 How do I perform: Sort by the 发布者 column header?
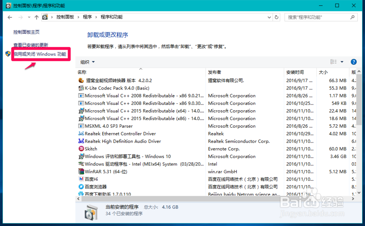click(x=214, y=72)
